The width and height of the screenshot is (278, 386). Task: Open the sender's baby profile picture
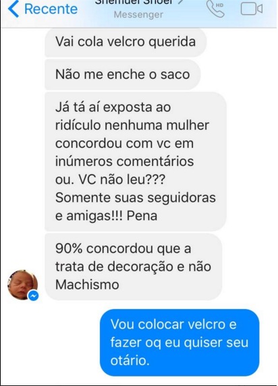tap(22, 285)
